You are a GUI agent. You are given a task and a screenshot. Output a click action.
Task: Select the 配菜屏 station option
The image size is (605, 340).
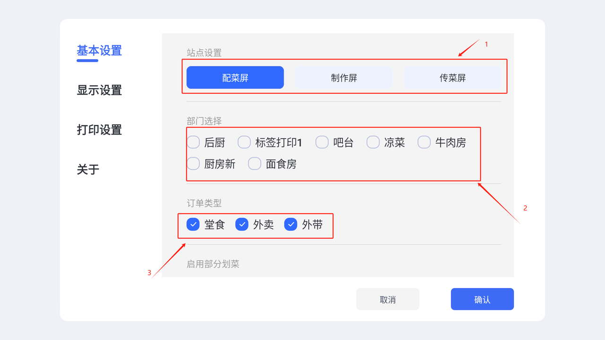tap(235, 78)
